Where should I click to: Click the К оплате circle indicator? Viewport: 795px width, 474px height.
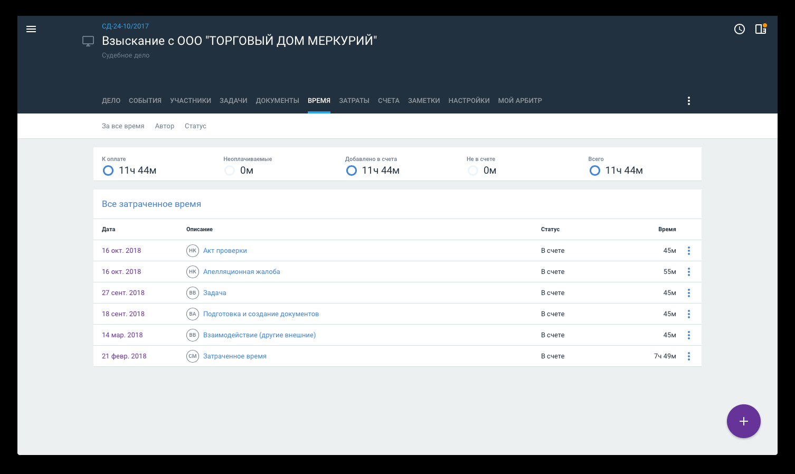tap(108, 170)
